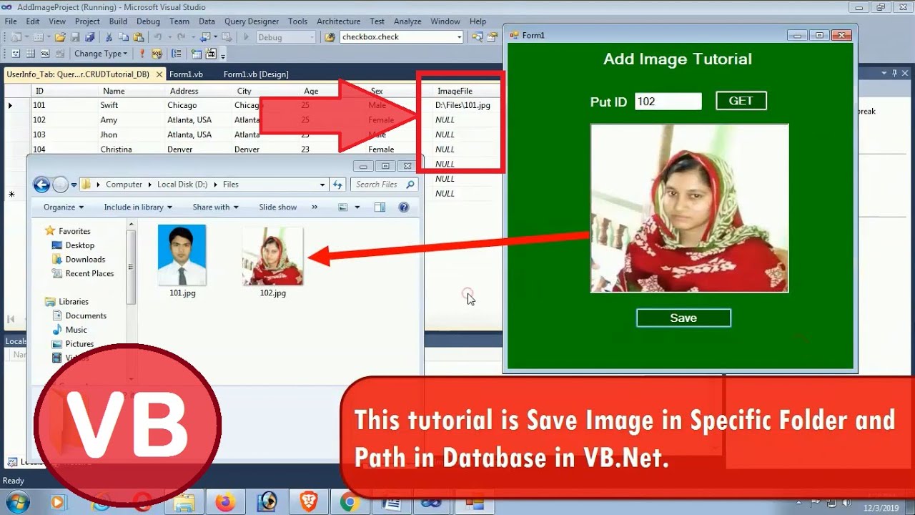Open the Debug menu

click(148, 21)
